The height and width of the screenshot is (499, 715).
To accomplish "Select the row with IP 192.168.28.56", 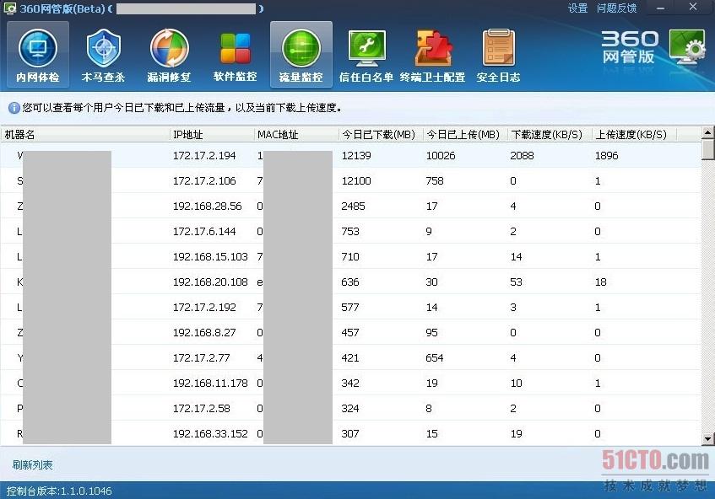I will pyautogui.click(x=350, y=207).
